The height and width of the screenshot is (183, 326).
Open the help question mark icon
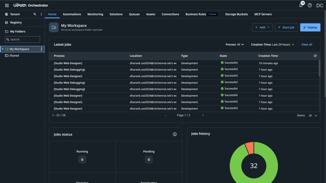(x=310, y=5)
